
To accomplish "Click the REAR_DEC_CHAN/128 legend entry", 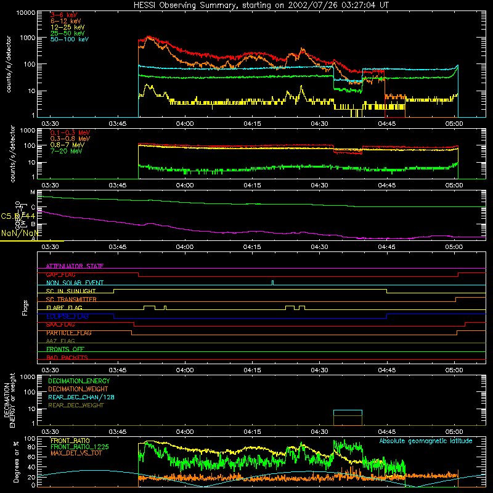I will click(81, 397).
